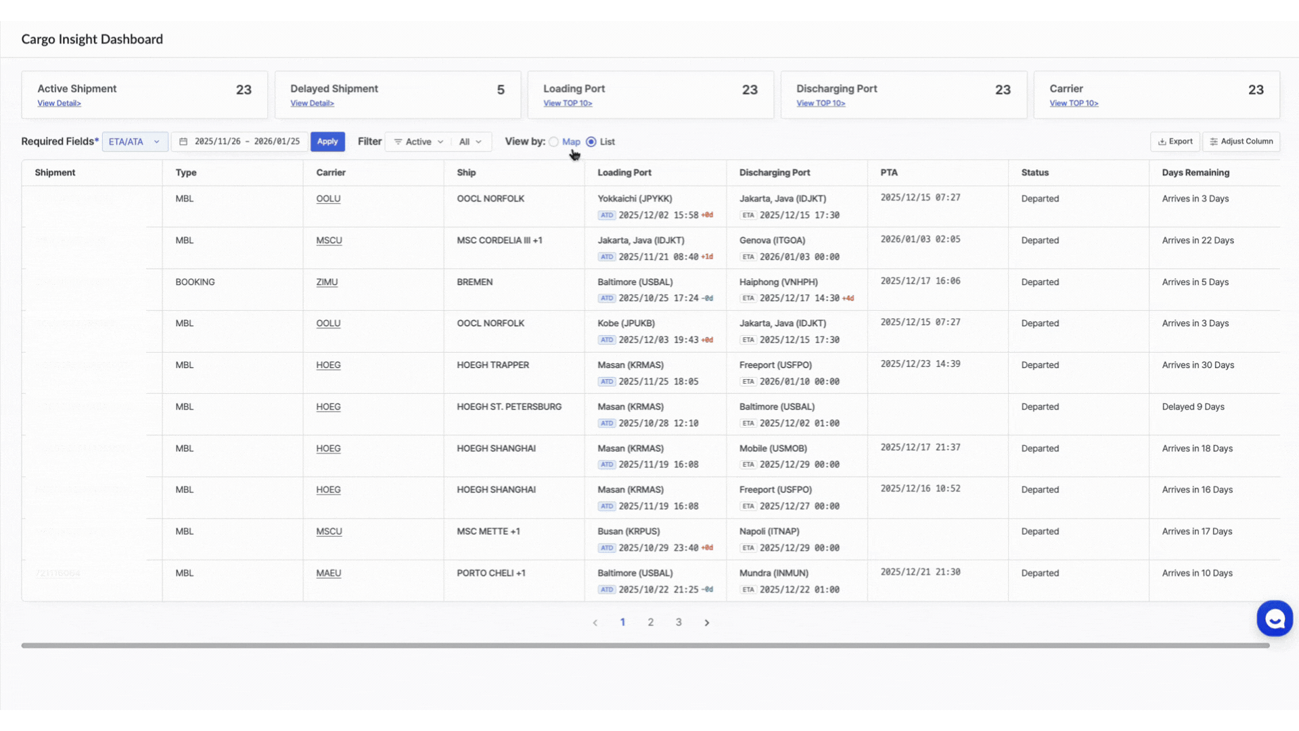Viewport: 1299px width, 731px height.
Task: Open View Detail under Delayed Shipment
Action: 312,104
